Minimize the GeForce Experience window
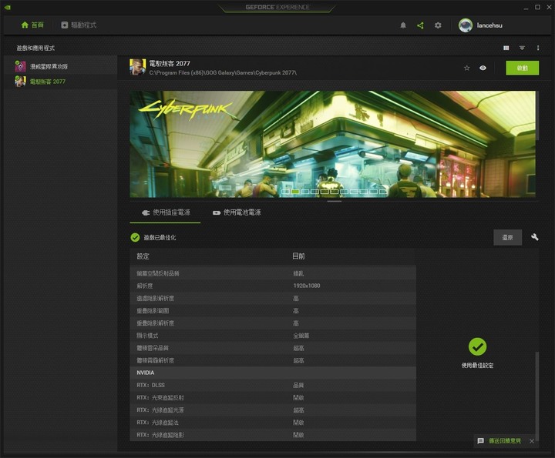 526,8
